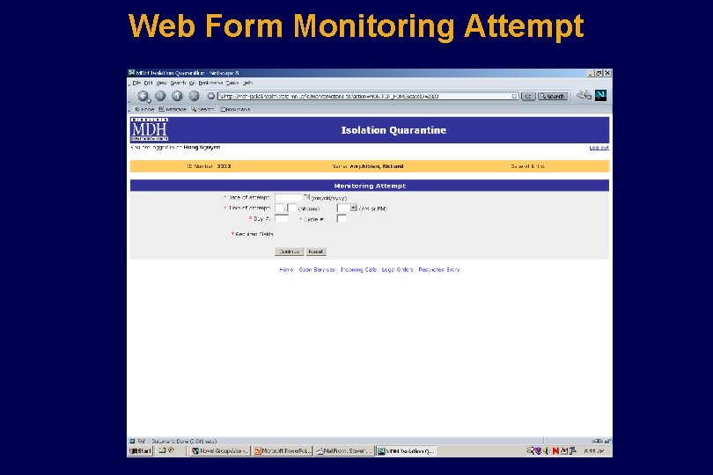Click the Isolation Quarantine banner title
Image resolution: width=713 pixels, height=475 pixels.
click(393, 130)
